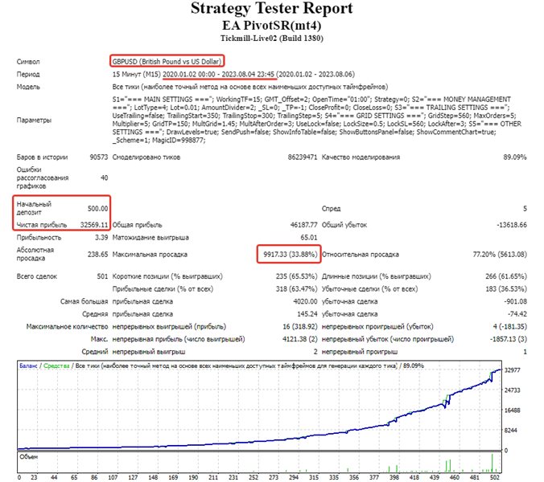Click max drawdown value '9917.33 (33.88%)'

click(x=290, y=255)
